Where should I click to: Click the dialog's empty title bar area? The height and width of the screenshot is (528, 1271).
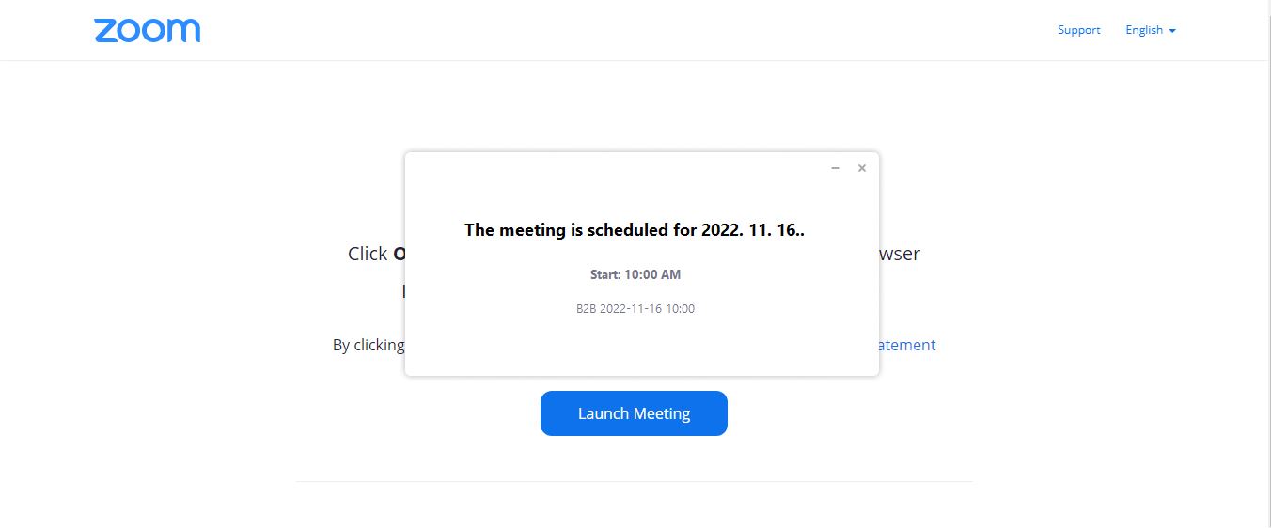[611, 168]
